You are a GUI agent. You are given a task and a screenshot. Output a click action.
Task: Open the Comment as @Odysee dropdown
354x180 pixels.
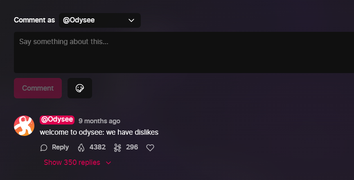pyautogui.click(x=100, y=20)
